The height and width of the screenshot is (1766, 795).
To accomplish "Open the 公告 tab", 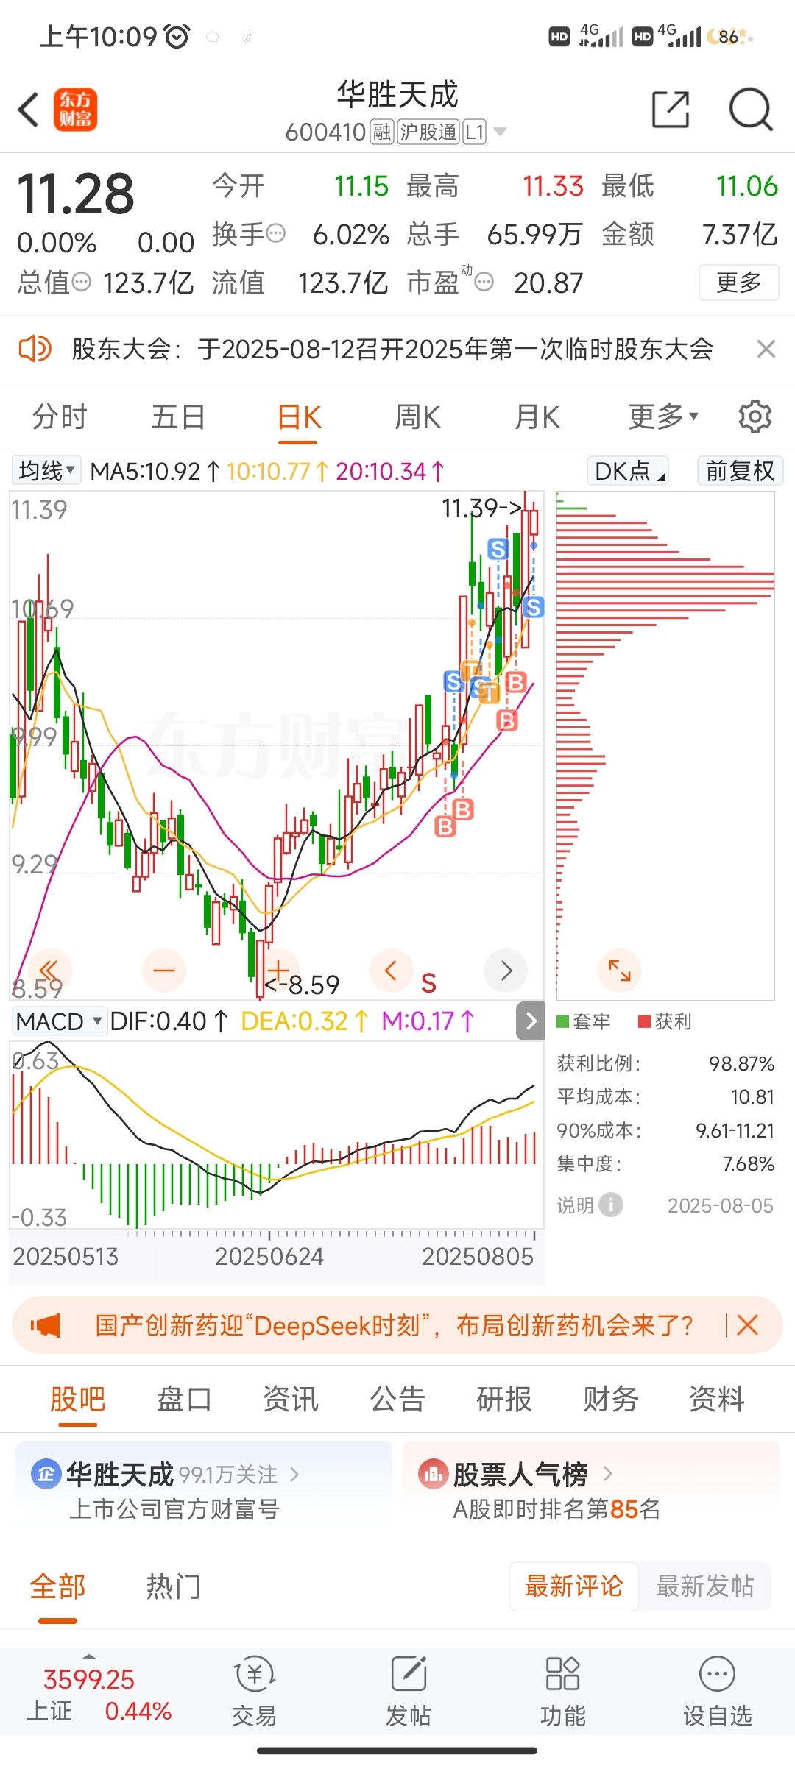I will point(397,1399).
